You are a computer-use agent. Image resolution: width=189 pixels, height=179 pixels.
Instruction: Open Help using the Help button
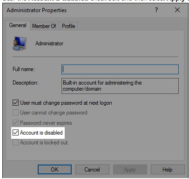pyautogui.click(x=168, y=169)
